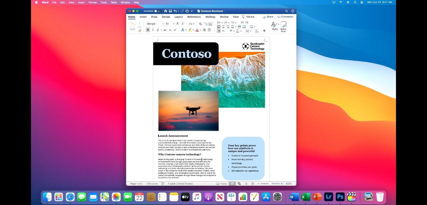Expand the numbered list dropdown
The image size is (427, 205).
tap(229, 23)
